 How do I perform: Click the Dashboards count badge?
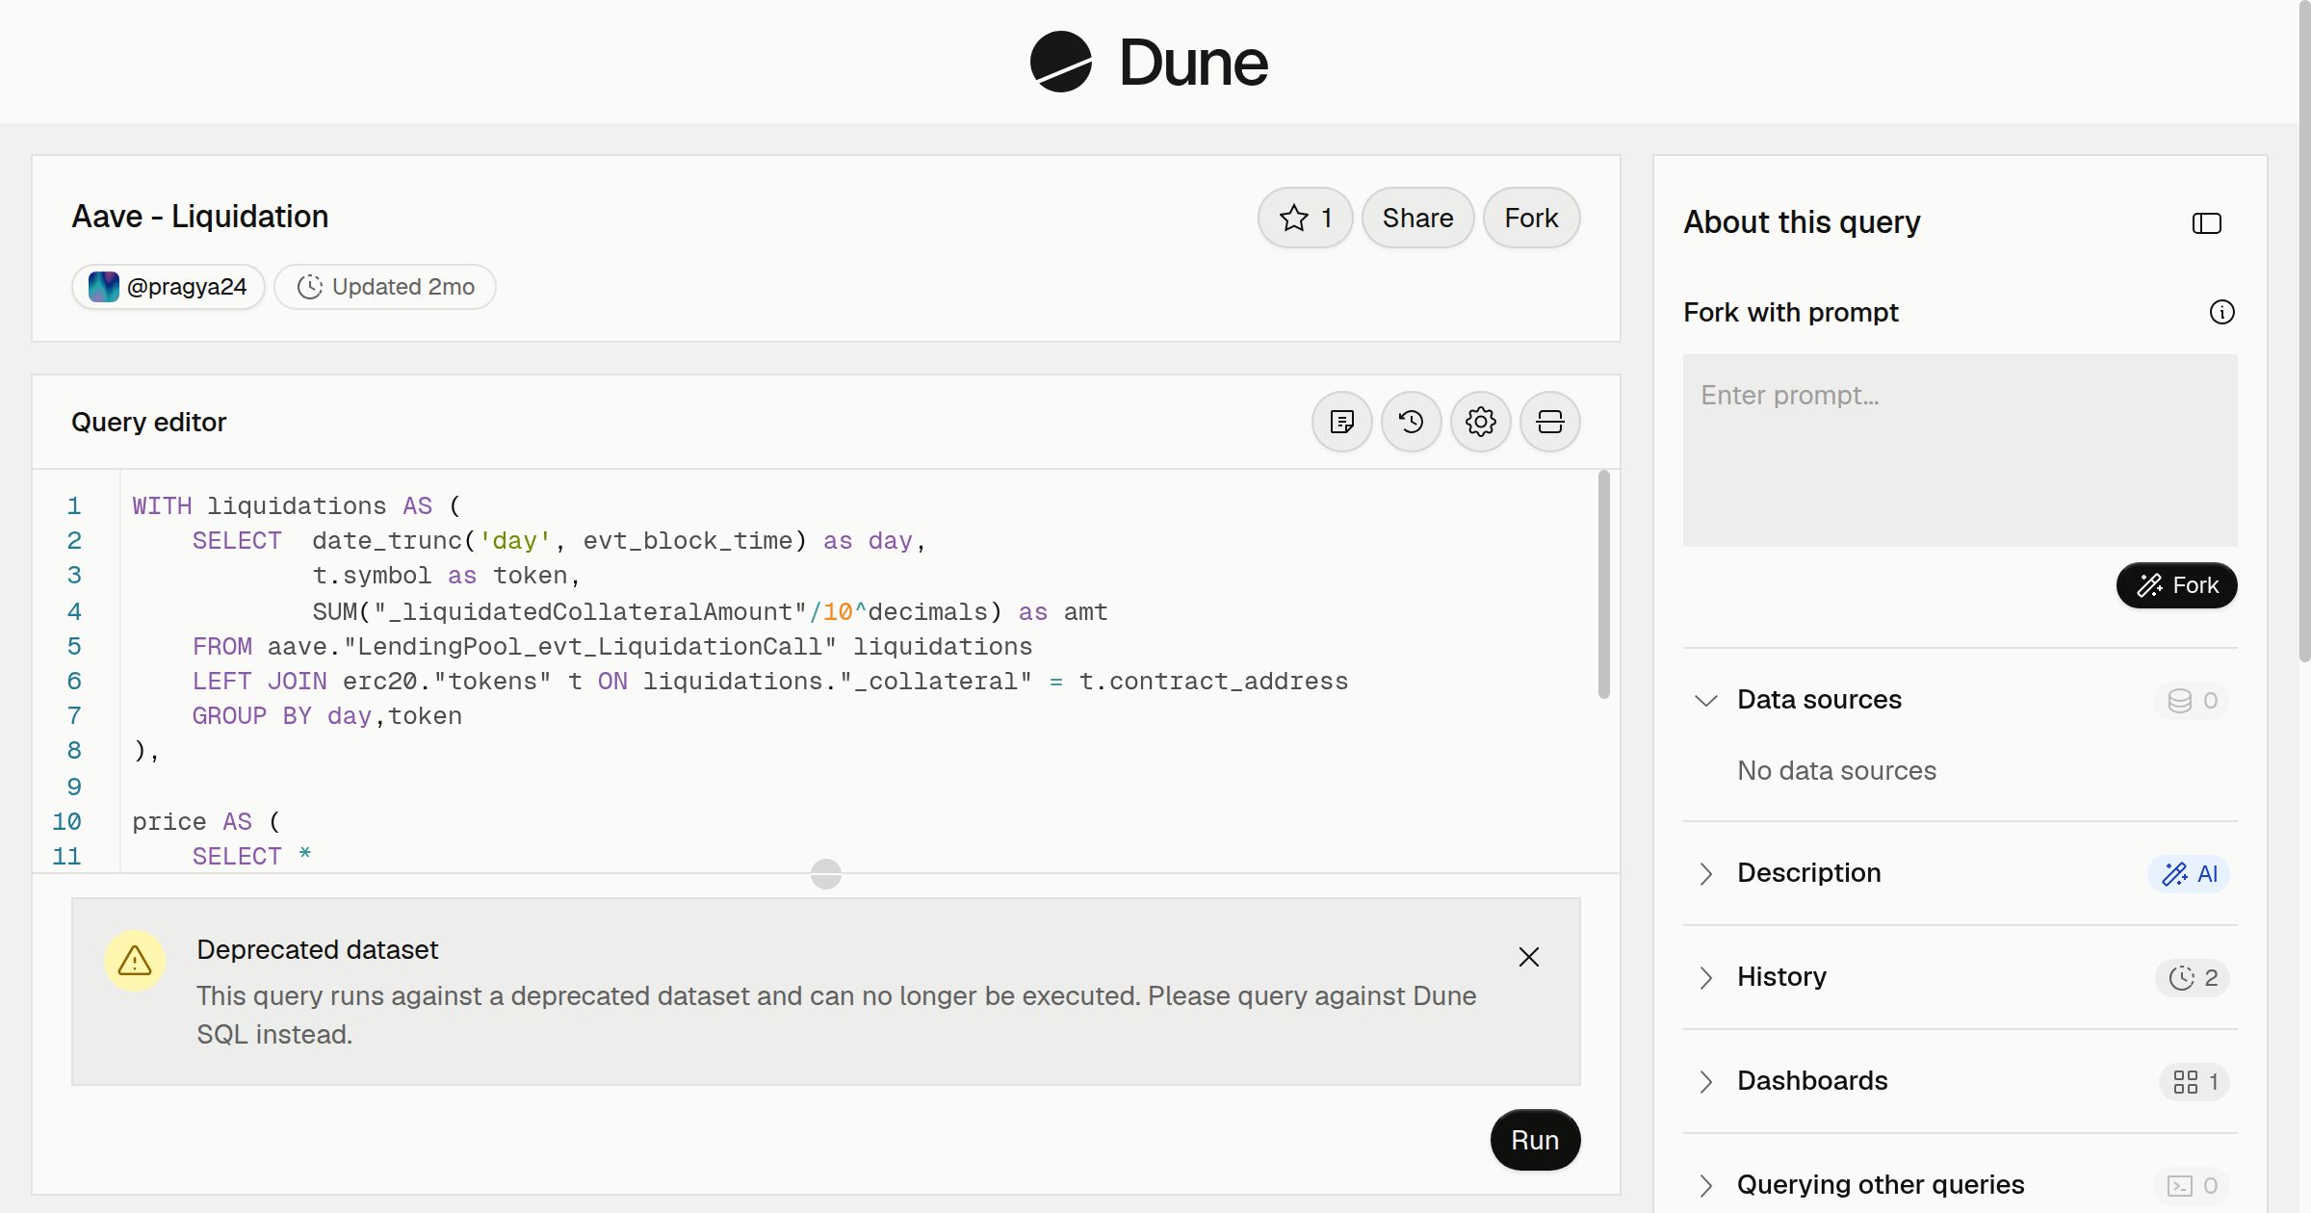[2194, 1082]
